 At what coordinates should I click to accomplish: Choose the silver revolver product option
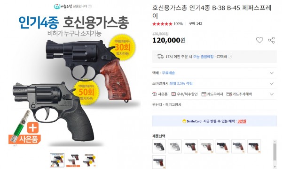click(x=175, y=147)
